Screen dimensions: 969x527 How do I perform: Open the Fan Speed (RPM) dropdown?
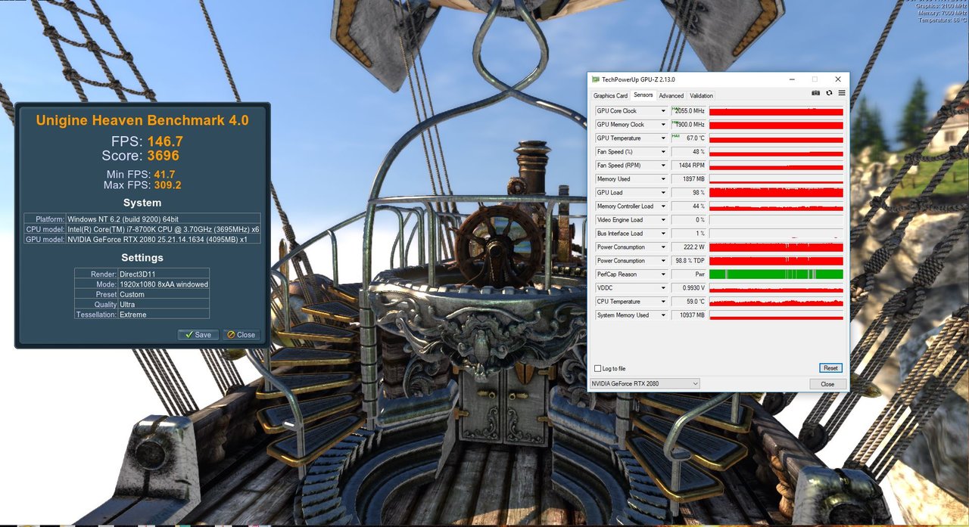pyautogui.click(x=663, y=166)
